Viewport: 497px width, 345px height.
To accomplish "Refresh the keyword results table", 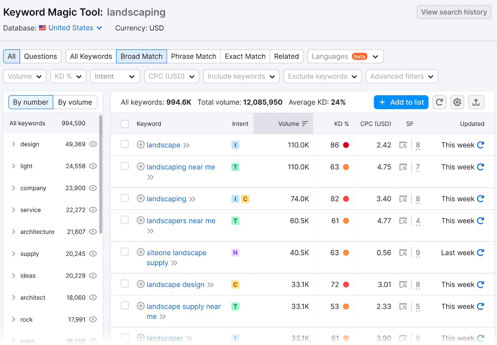I will tap(439, 102).
